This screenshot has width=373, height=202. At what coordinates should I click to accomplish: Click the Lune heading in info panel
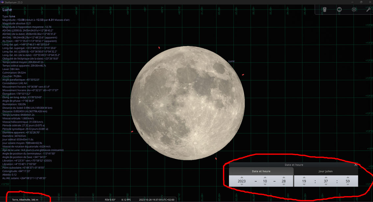tap(7, 10)
